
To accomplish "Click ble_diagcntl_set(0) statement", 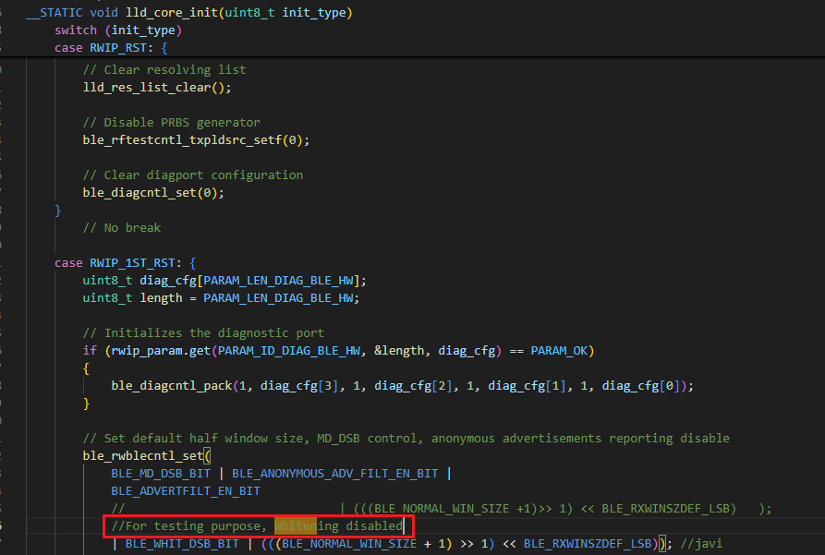I will tap(153, 192).
